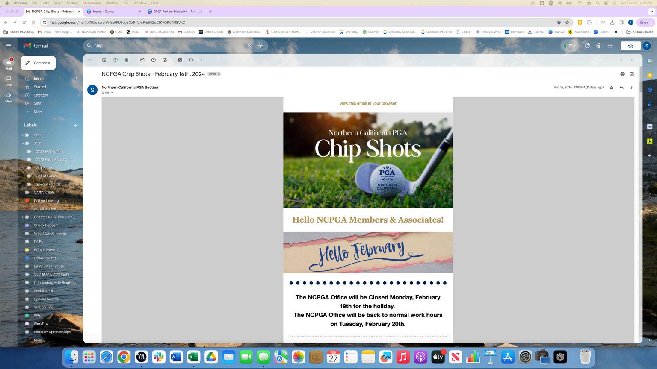657x369 pixels.
Task: Click the Gmail search field containing 'chip'
Action: 169,45
